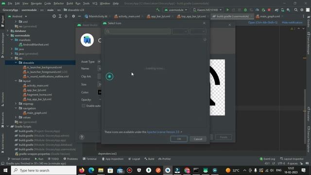Switch to MainActivity.kt tab

pos(98,16)
